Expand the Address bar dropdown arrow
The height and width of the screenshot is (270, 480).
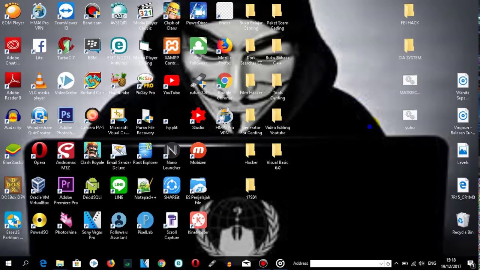(x=381, y=264)
